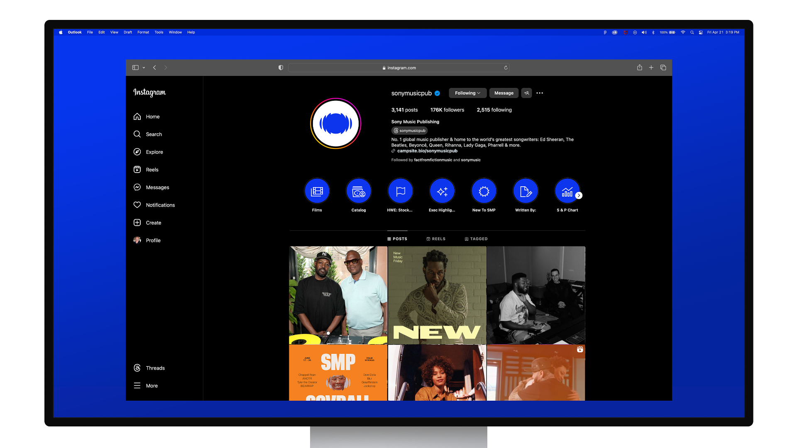Open the Written By: highlight
The image size is (797, 448).
click(526, 191)
